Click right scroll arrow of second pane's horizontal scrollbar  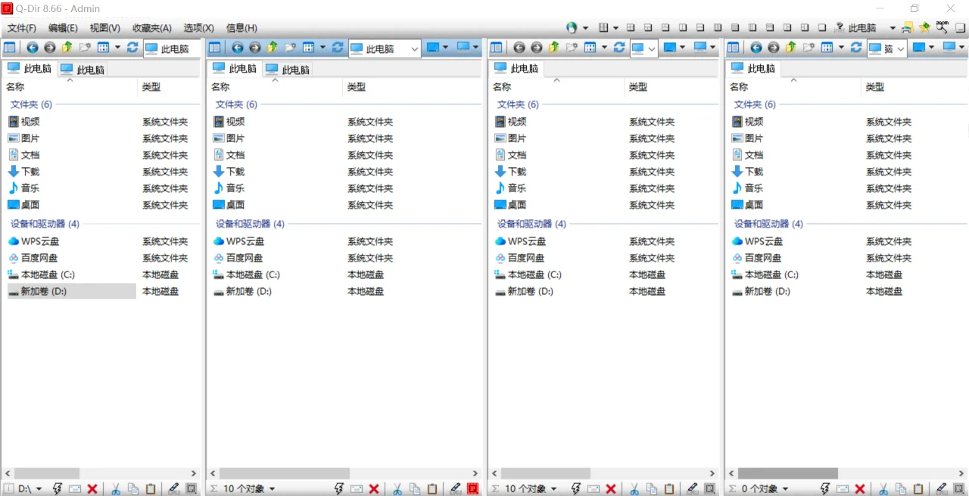click(x=475, y=473)
